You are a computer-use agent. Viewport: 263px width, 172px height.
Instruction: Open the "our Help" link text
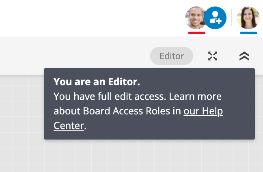click(203, 111)
